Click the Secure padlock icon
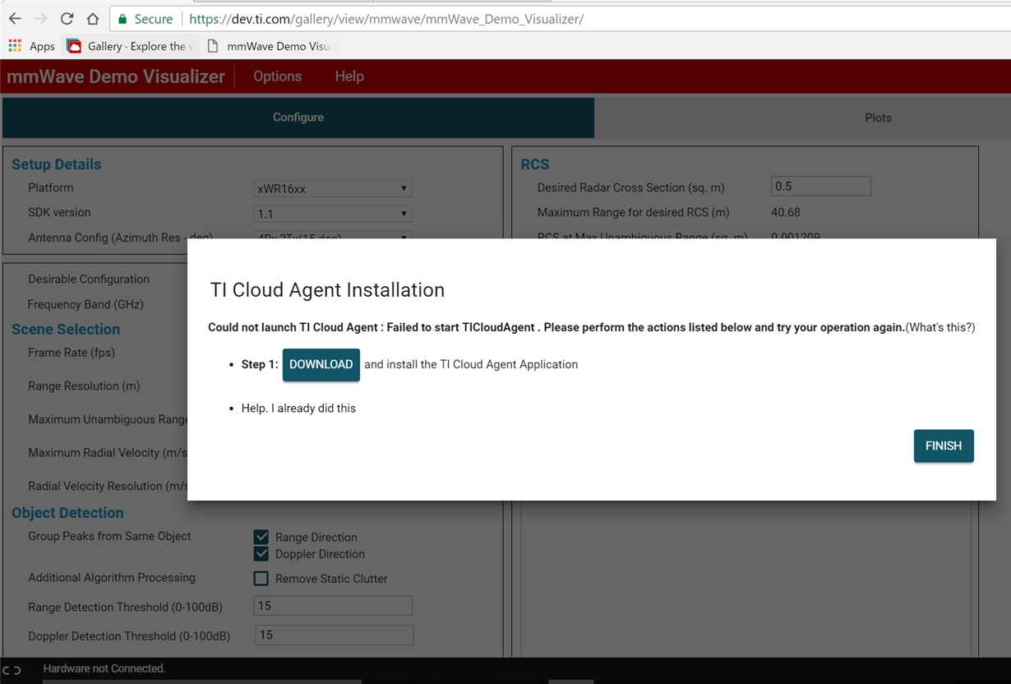The image size is (1011, 684). pyautogui.click(x=122, y=19)
